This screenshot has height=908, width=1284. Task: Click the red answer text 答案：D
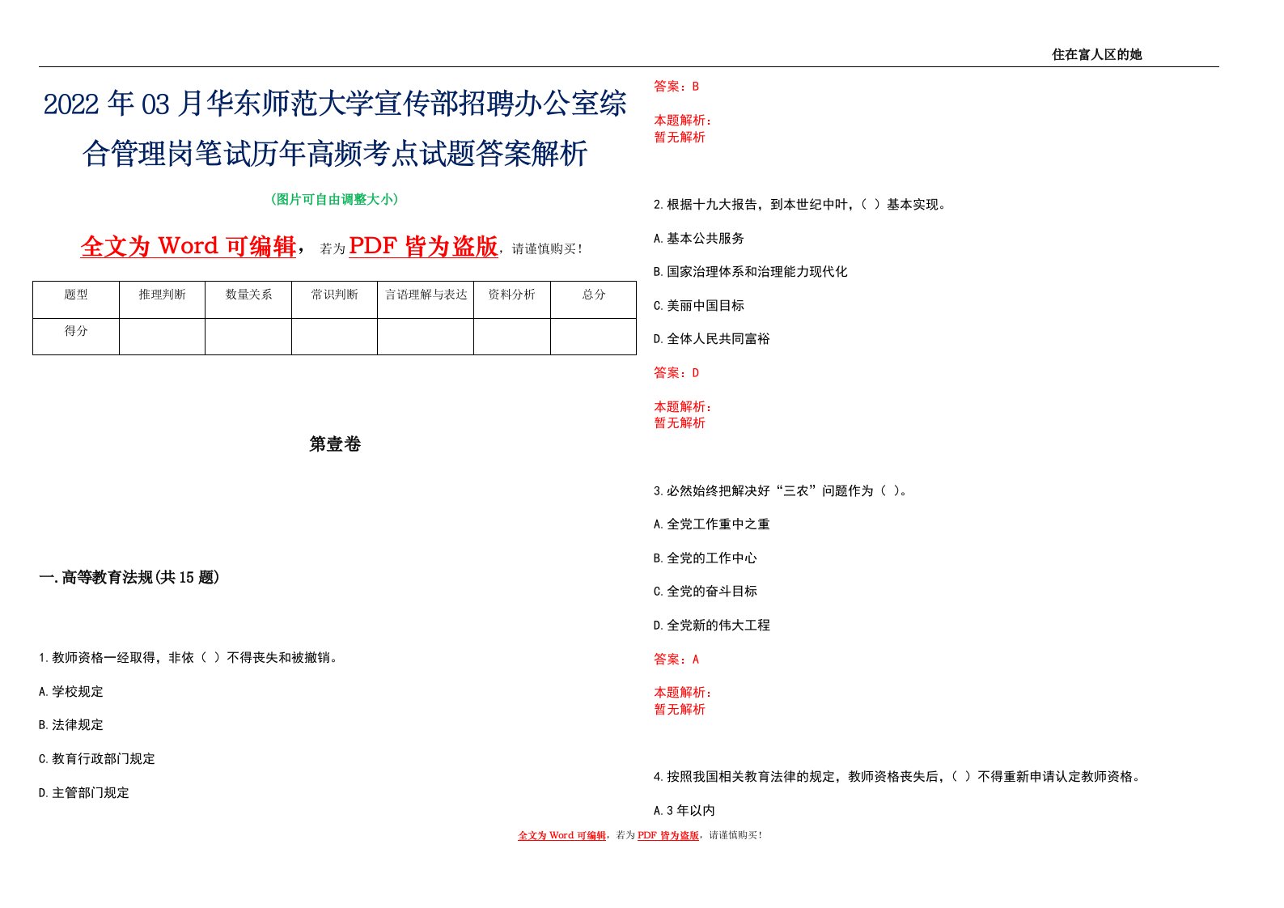(676, 373)
